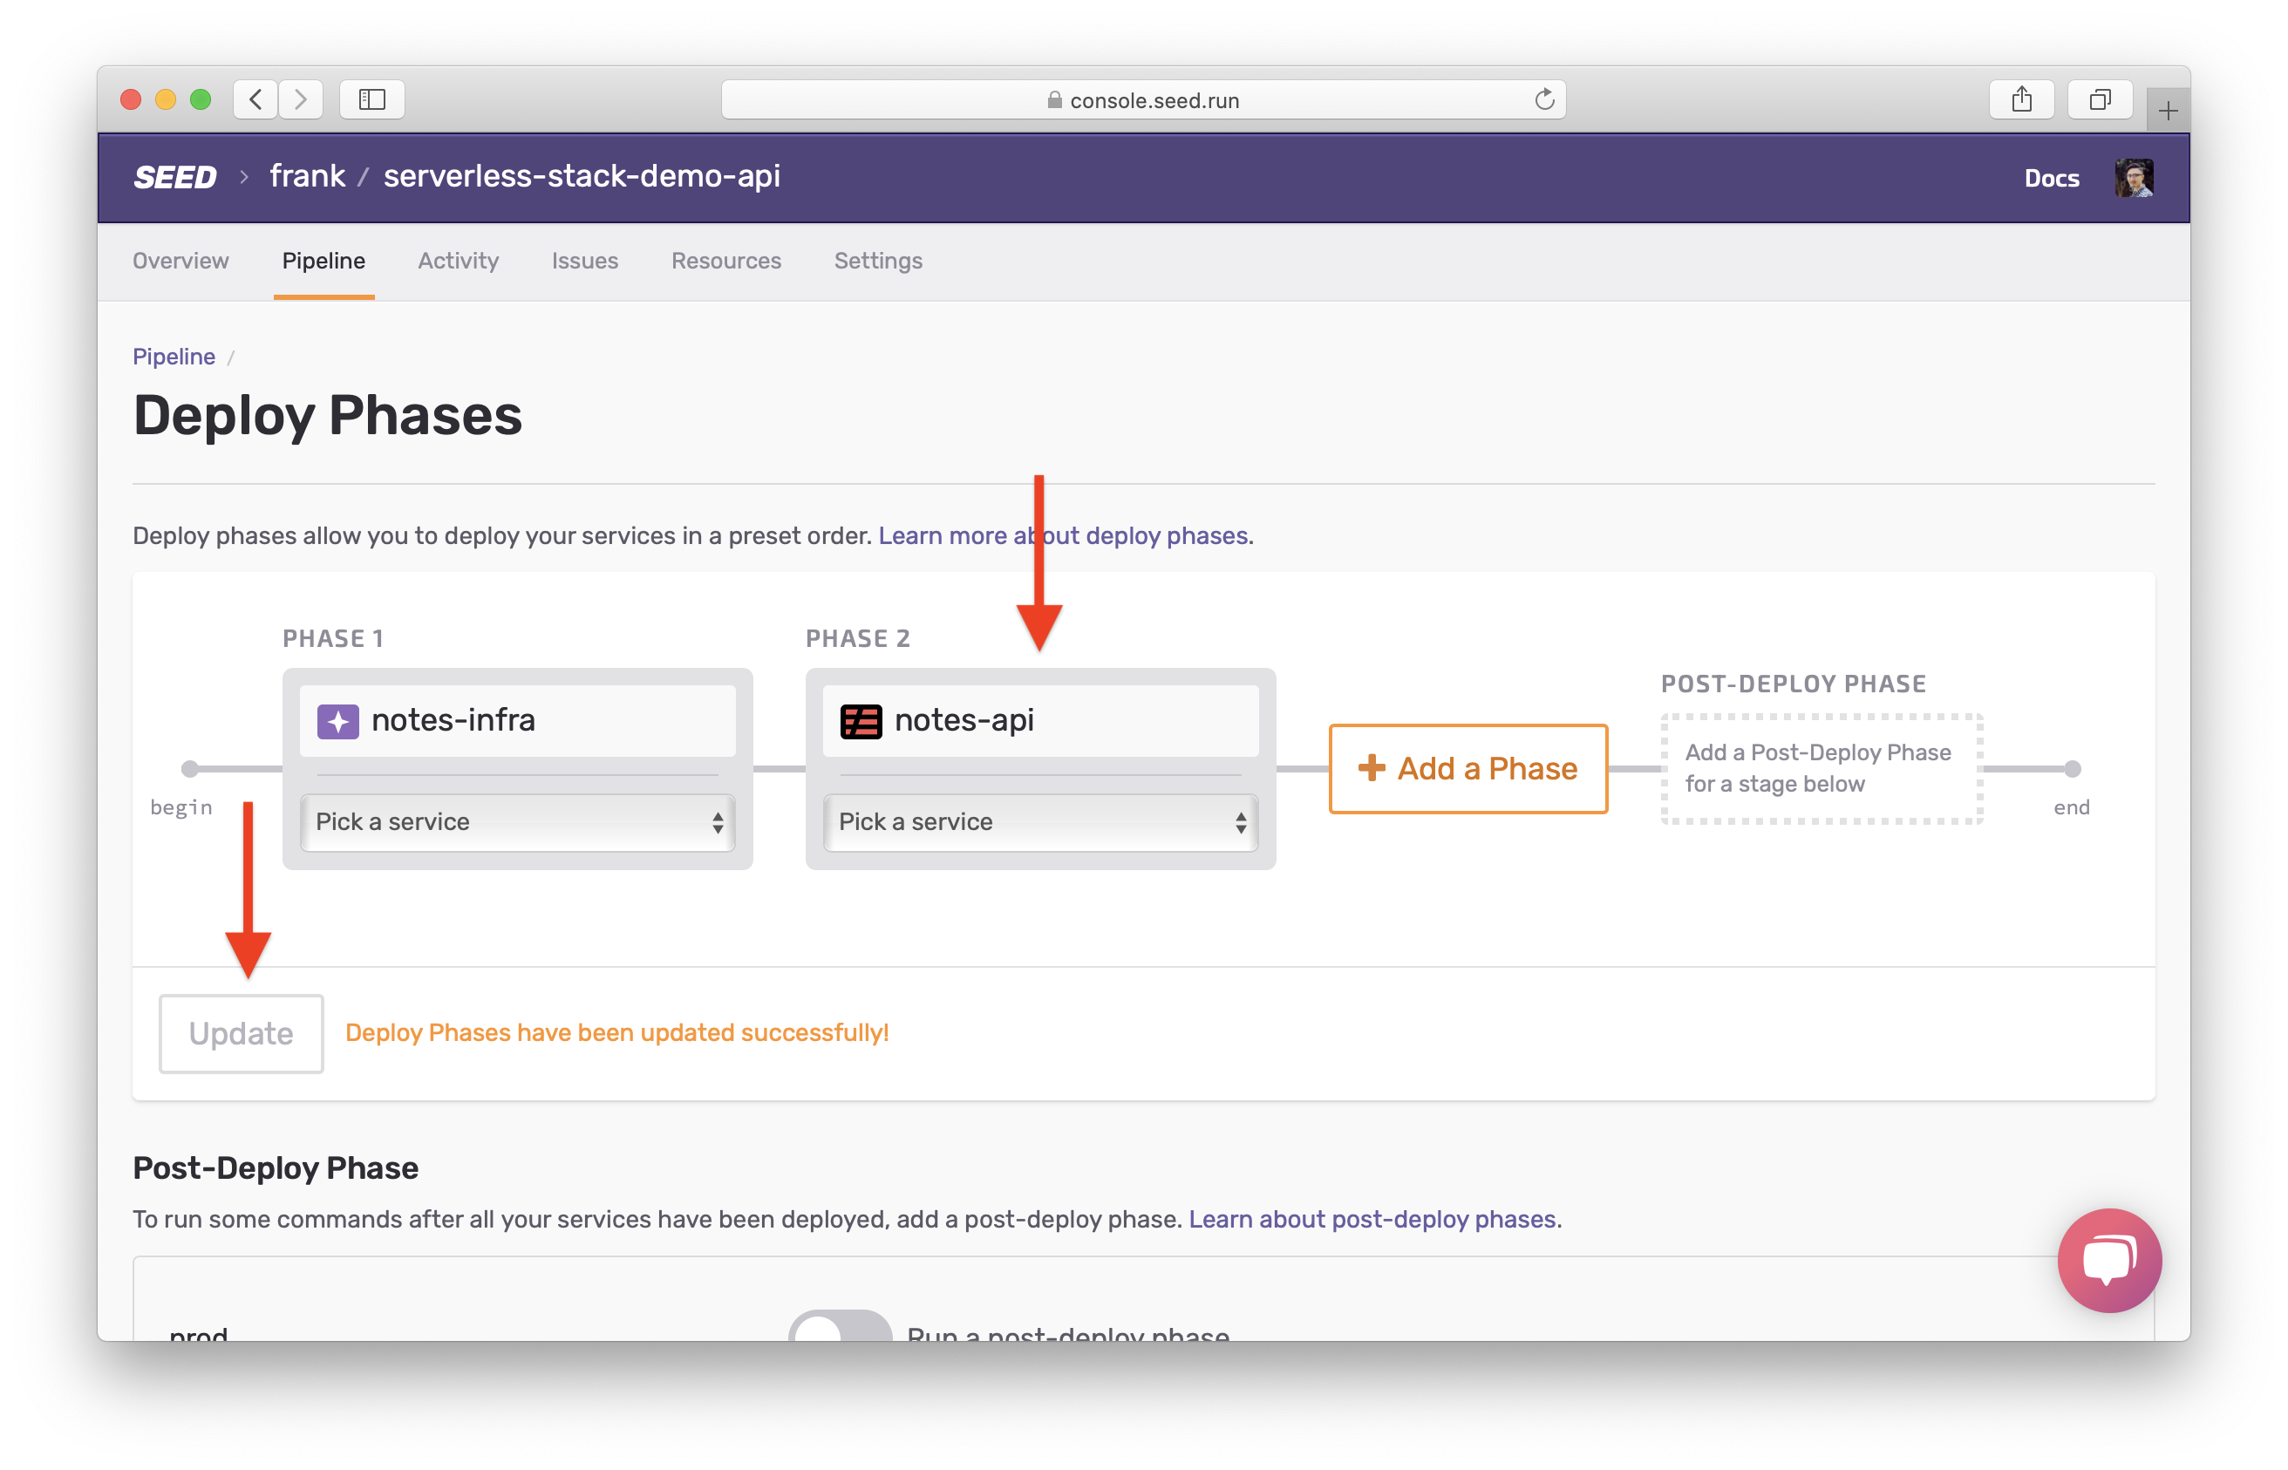Toggle the Safari sidebar button
This screenshot has width=2288, height=1470.
coord(372,99)
